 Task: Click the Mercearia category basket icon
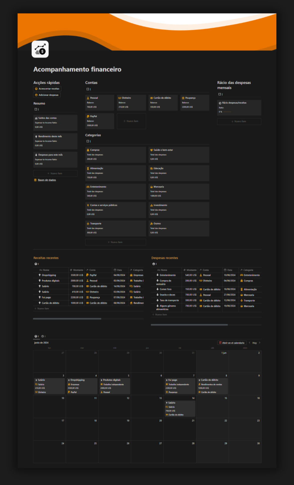[151, 187]
